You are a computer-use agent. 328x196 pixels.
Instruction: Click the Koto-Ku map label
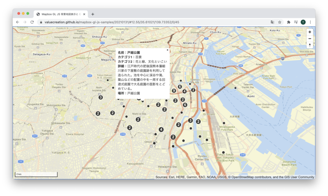(x=275, y=30)
